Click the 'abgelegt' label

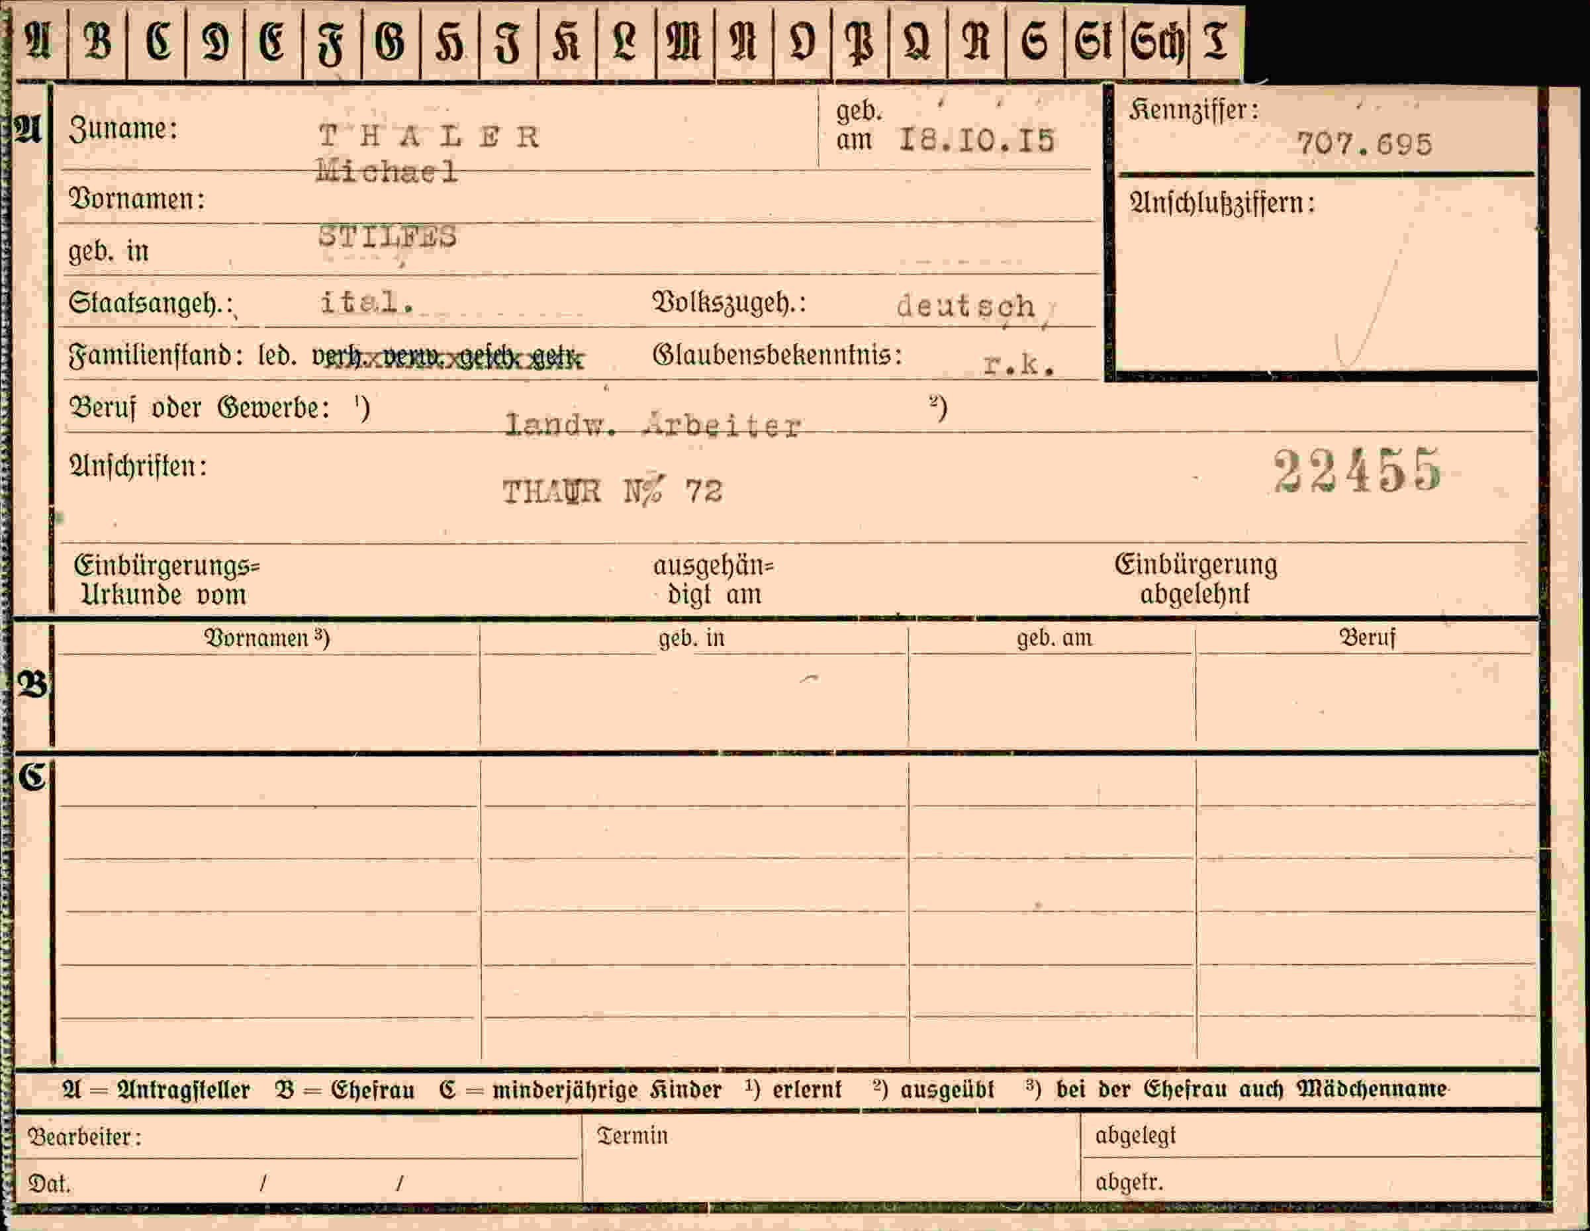click(1136, 1136)
